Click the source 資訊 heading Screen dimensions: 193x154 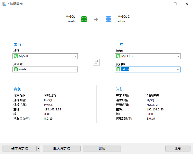(17, 89)
